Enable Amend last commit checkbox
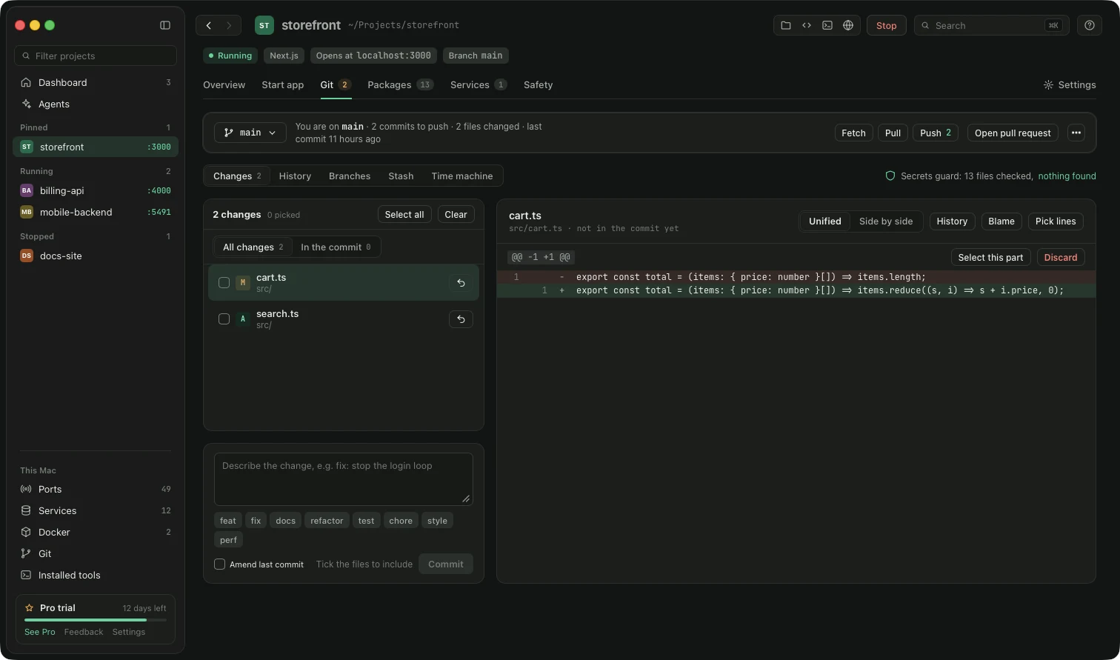This screenshot has width=1120, height=660. pos(220,564)
